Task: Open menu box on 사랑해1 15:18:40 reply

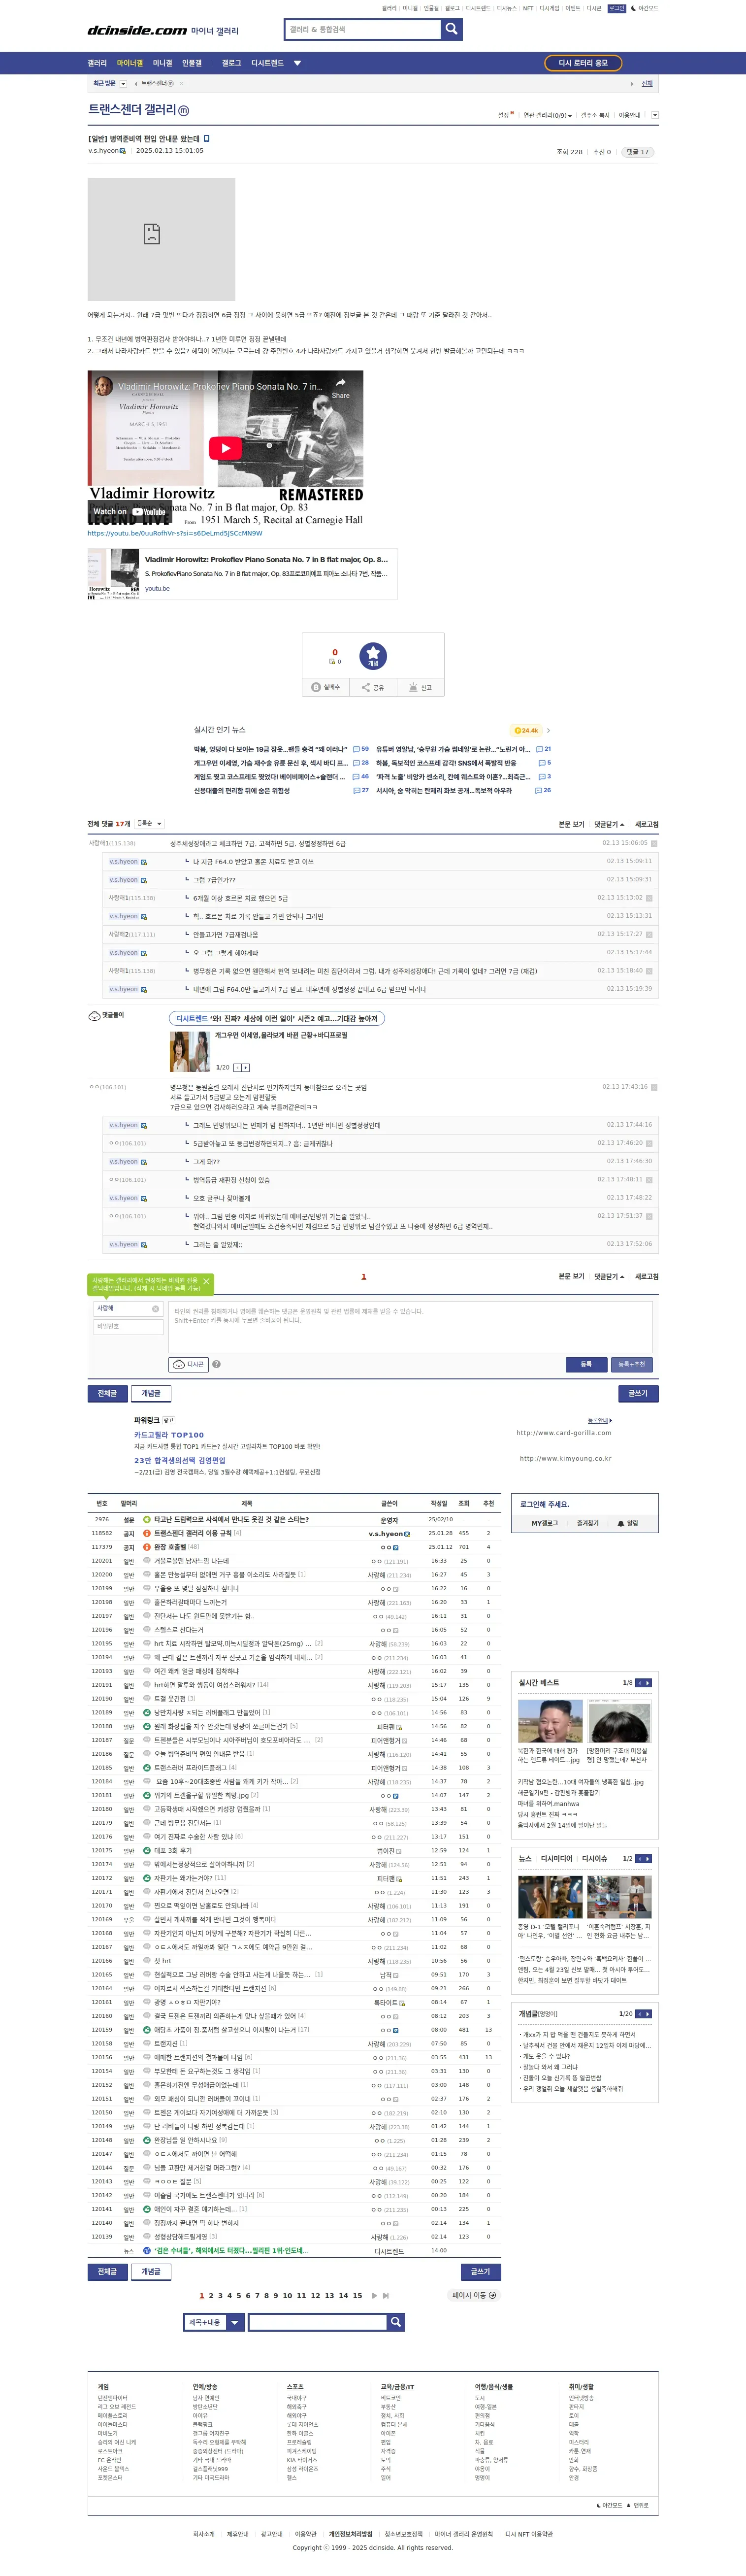Action: coord(649,970)
